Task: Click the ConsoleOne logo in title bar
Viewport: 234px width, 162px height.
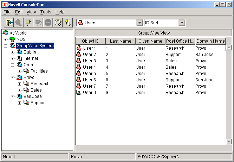Action: click(5, 5)
